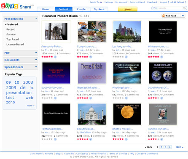
Task: Focus the search input field
Action: point(170,8)
